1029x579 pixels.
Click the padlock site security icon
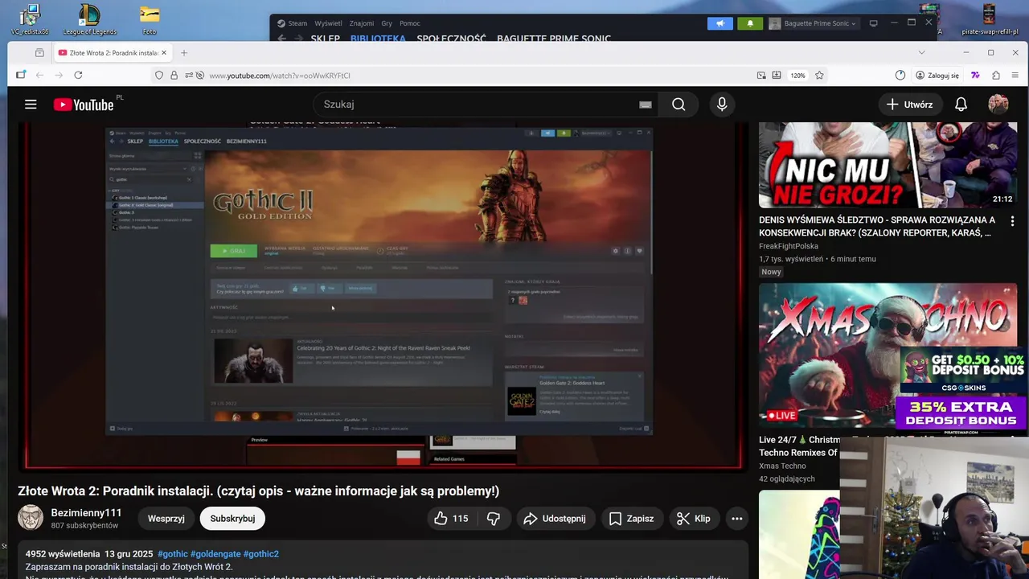pos(174,76)
